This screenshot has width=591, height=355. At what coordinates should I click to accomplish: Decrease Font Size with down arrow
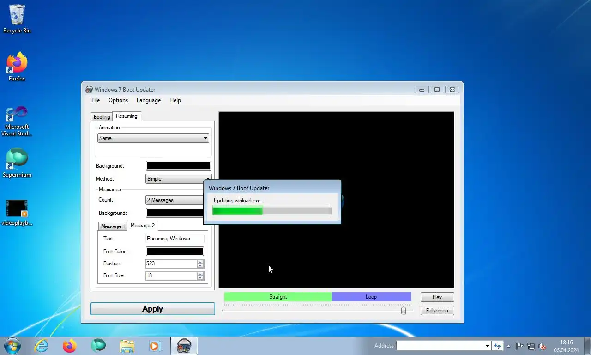(x=200, y=278)
